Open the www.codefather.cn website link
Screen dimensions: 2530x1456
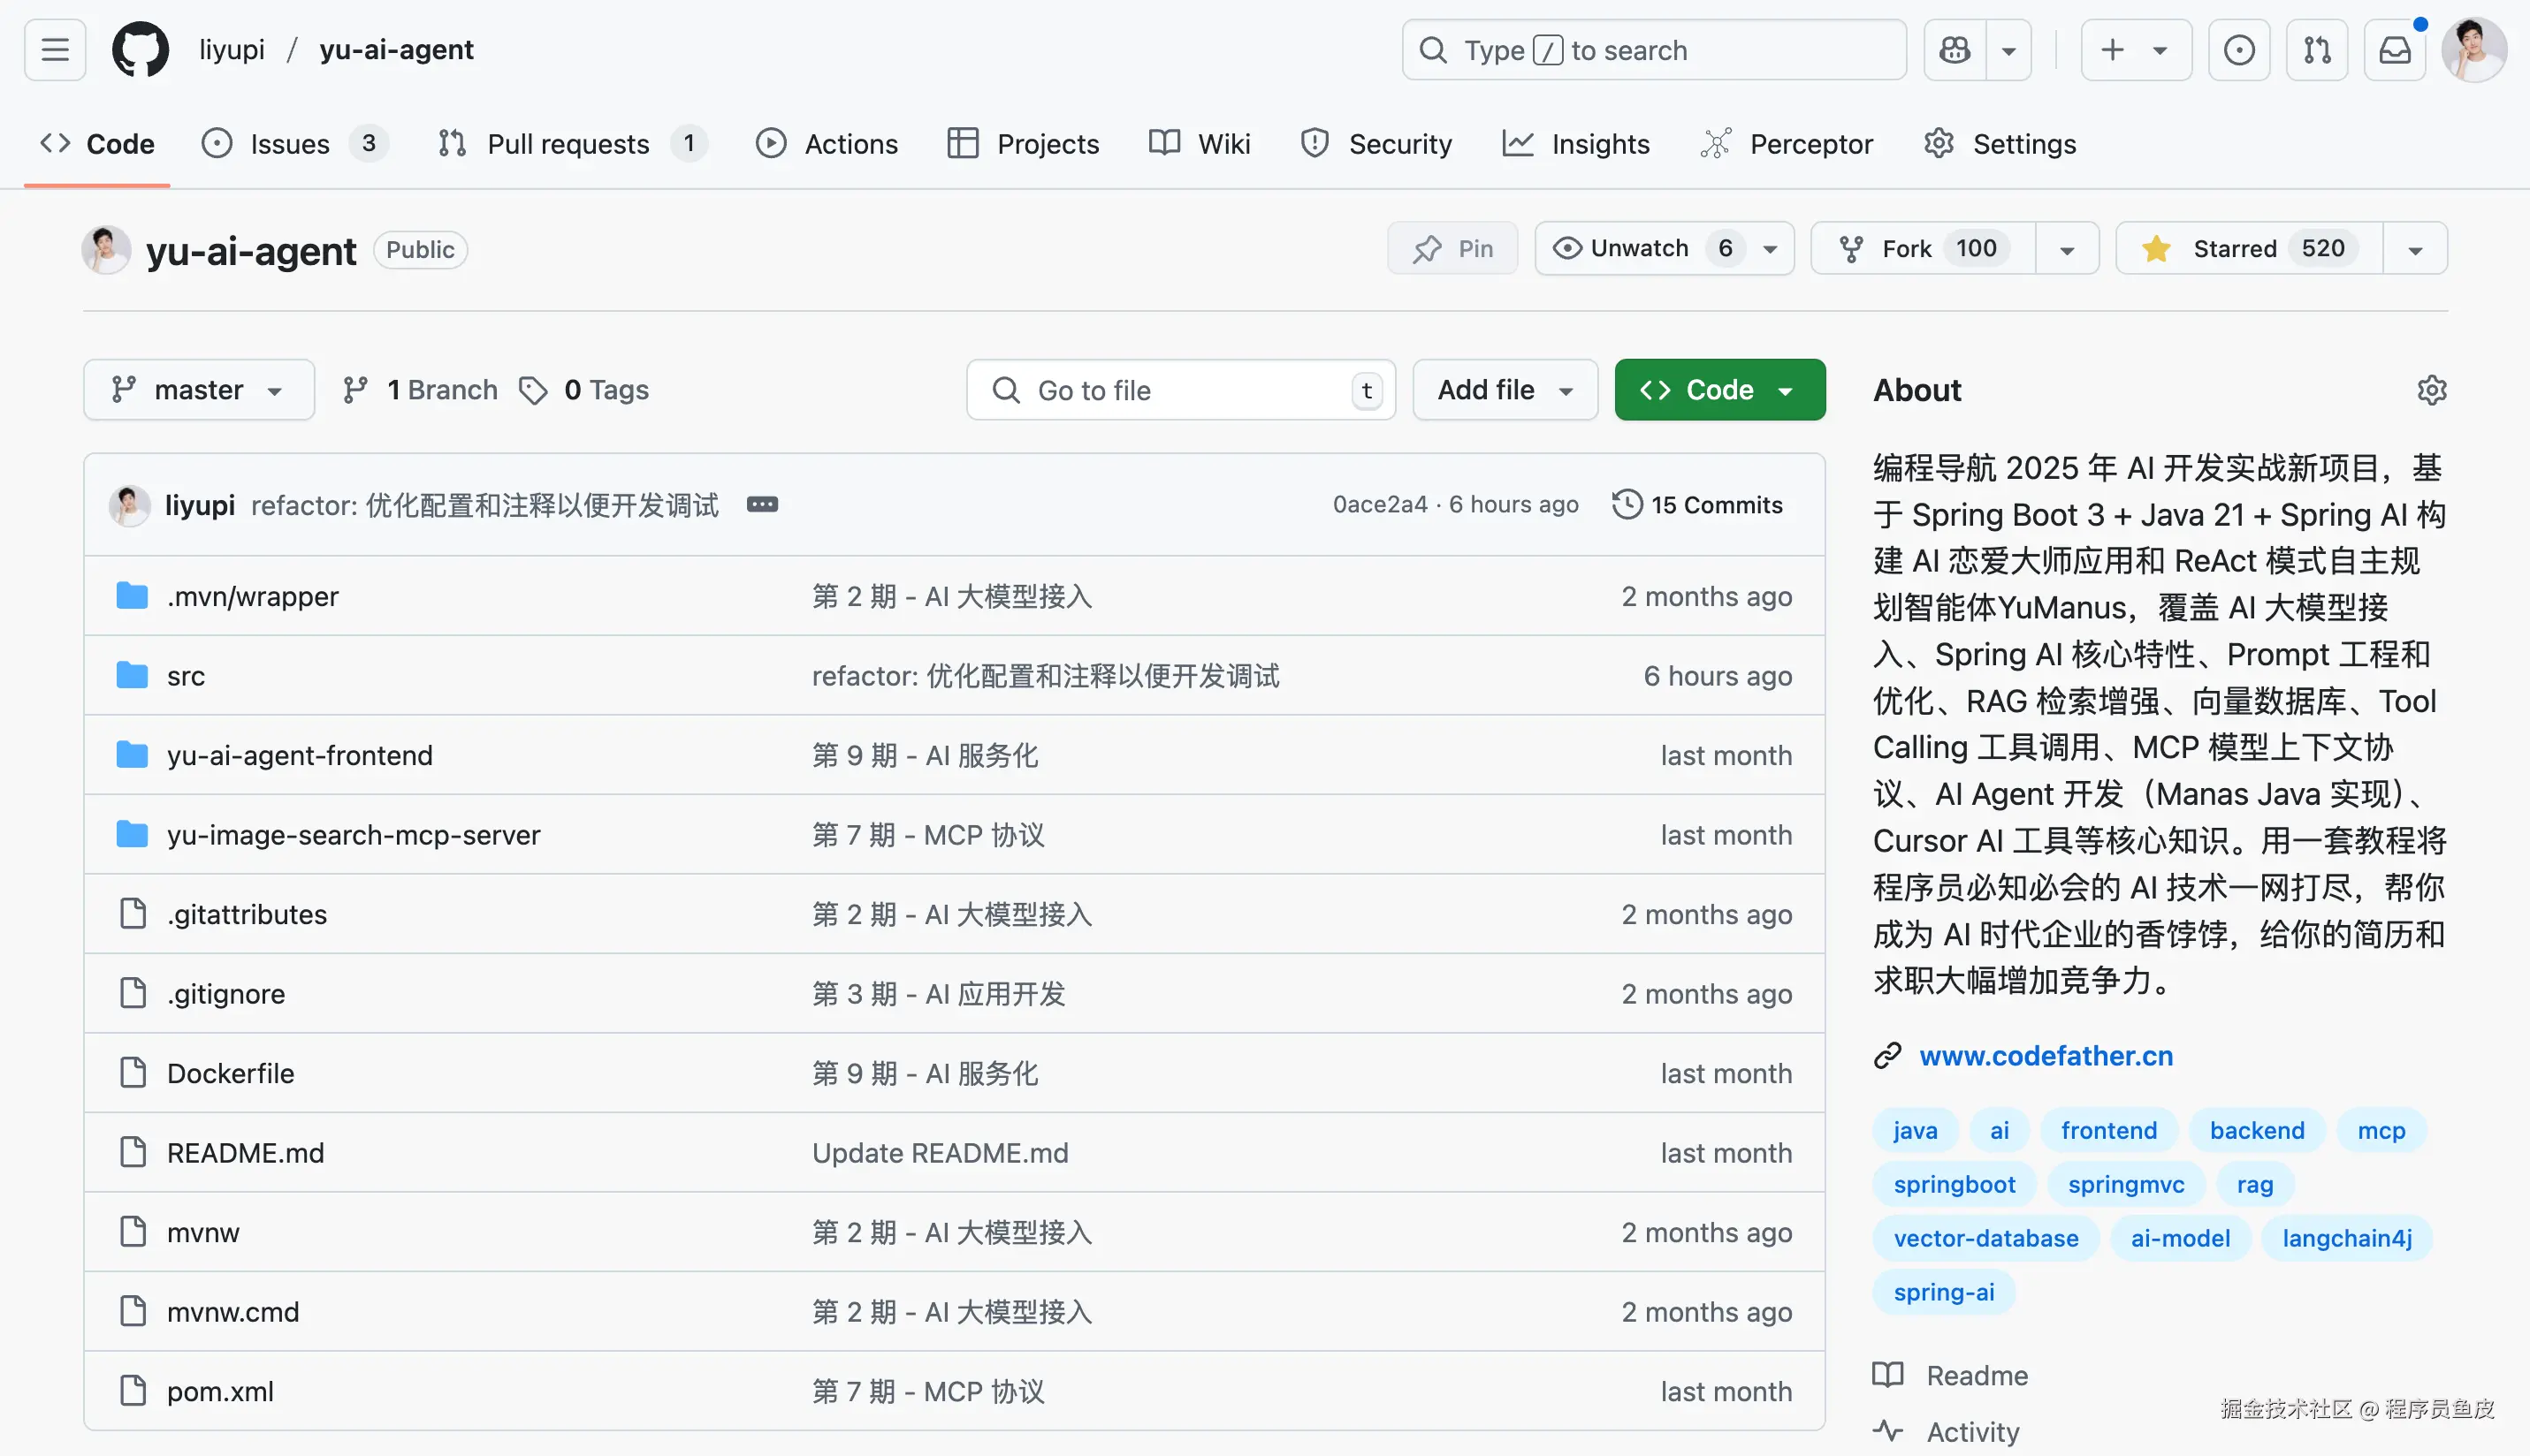coord(2046,1056)
